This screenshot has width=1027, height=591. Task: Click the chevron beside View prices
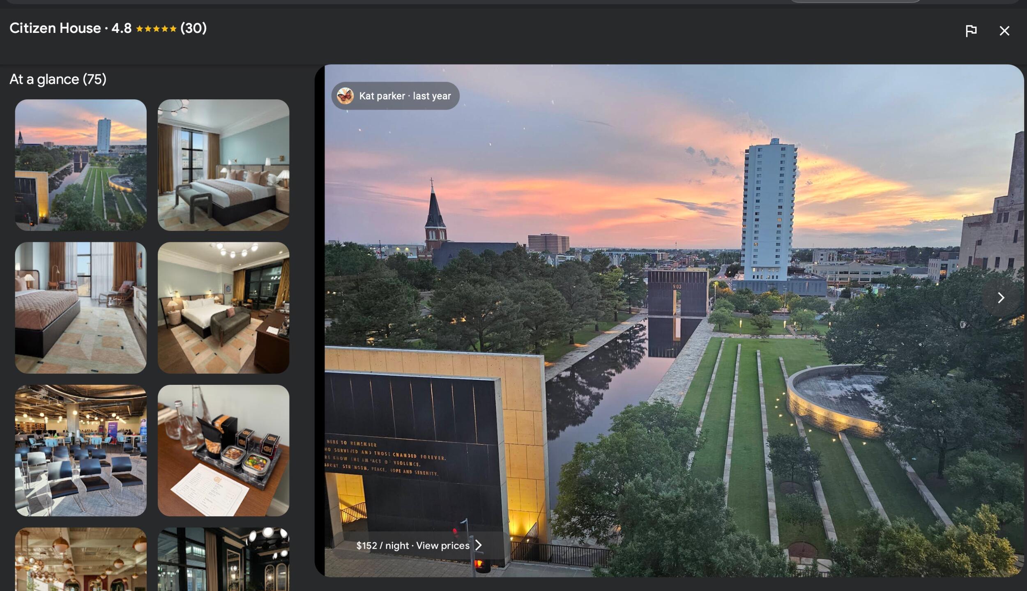[479, 545]
